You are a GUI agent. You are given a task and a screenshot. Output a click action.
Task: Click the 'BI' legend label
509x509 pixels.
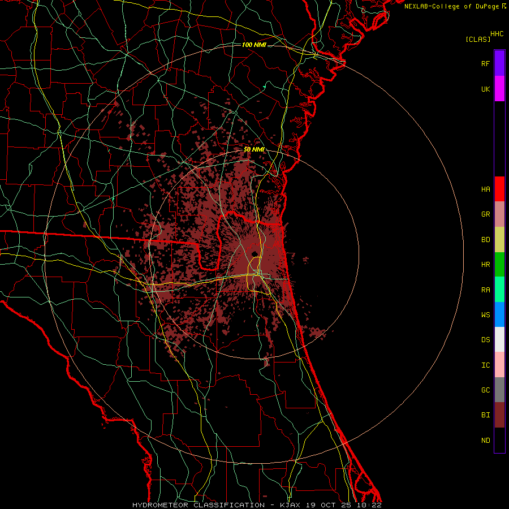pyautogui.click(x=485, y=415)
